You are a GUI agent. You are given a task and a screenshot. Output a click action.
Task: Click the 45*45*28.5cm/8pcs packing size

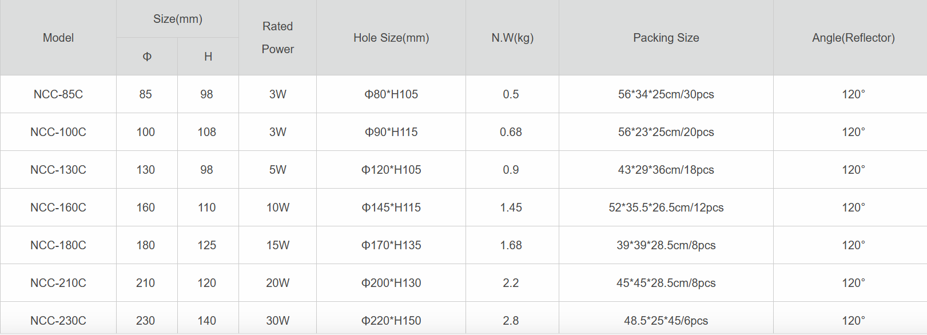666,283
